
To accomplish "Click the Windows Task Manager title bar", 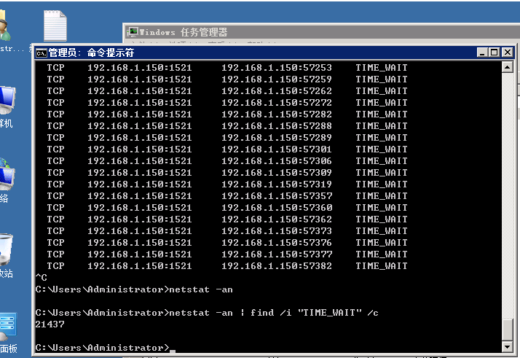I will click(322, 32).
